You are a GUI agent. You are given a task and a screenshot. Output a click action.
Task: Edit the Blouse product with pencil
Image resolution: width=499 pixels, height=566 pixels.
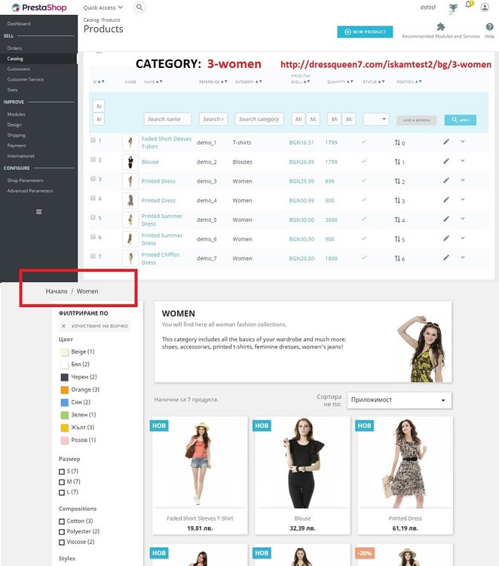(x=446, y=161)
